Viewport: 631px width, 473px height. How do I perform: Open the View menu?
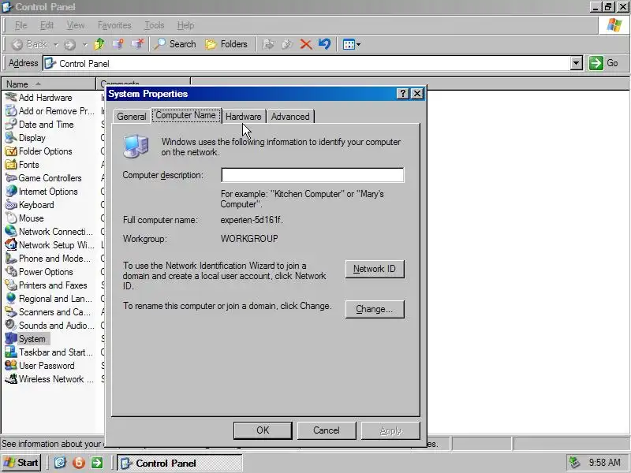point(76,25)
